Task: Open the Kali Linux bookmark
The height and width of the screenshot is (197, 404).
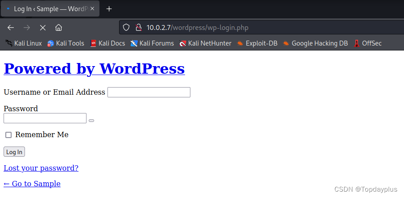Action: click(23, 43)
